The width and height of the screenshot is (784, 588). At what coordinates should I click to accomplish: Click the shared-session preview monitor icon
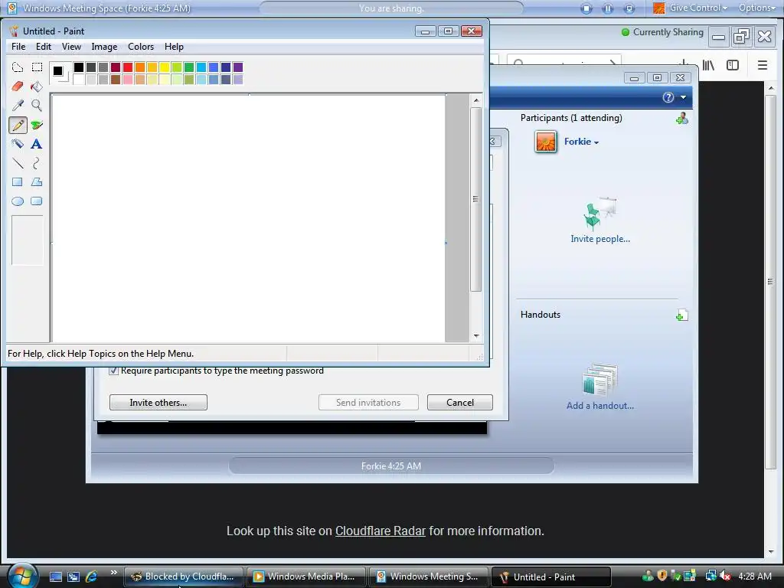click(629, 8)
